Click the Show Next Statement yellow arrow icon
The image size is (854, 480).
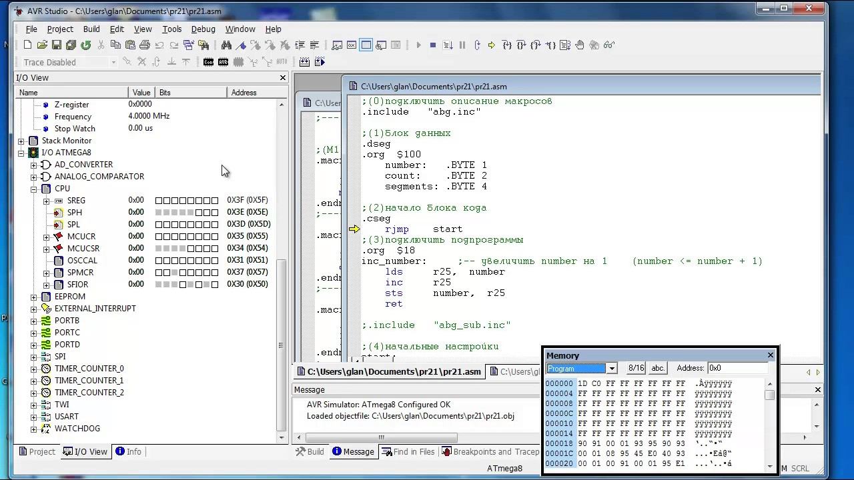pyautogui.click(x=491, y=45)
